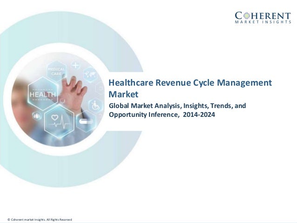Click the pill capsule hexagon icon
The height and width of the screenshot is (223, 297).
tap(86, 122)
